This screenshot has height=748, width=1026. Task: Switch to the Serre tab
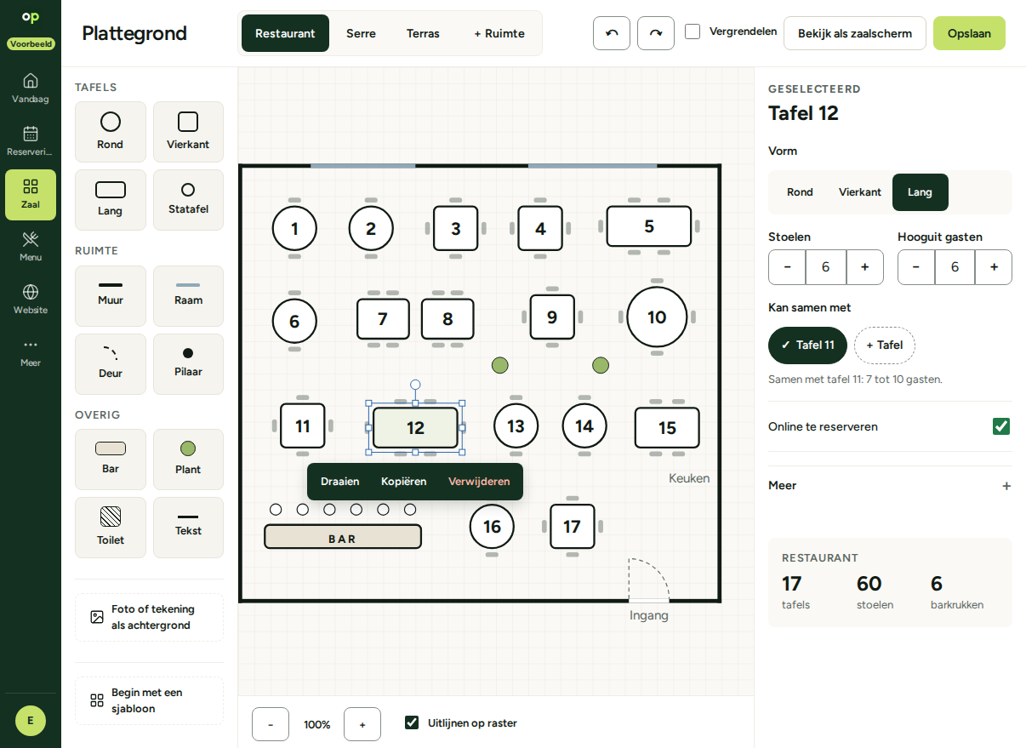tap(361, 33)
